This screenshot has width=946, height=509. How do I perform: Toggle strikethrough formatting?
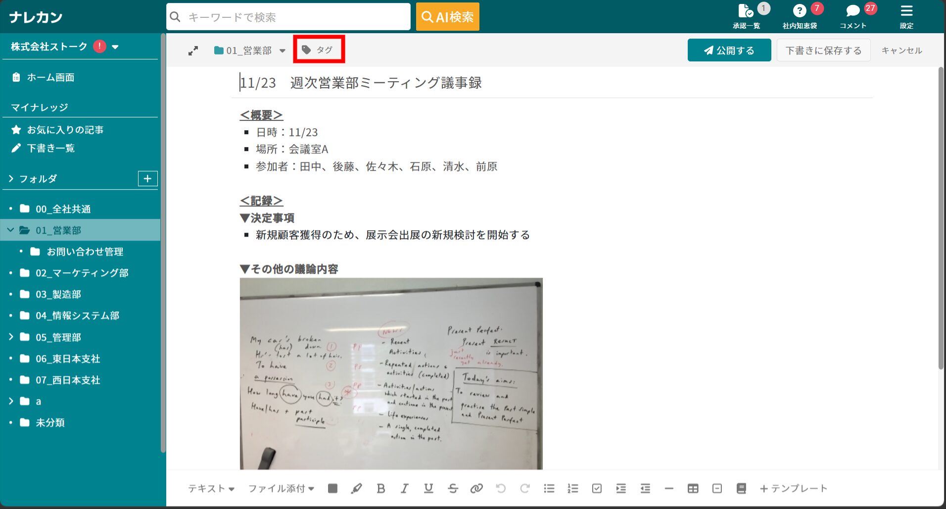[x=453, y=489]
